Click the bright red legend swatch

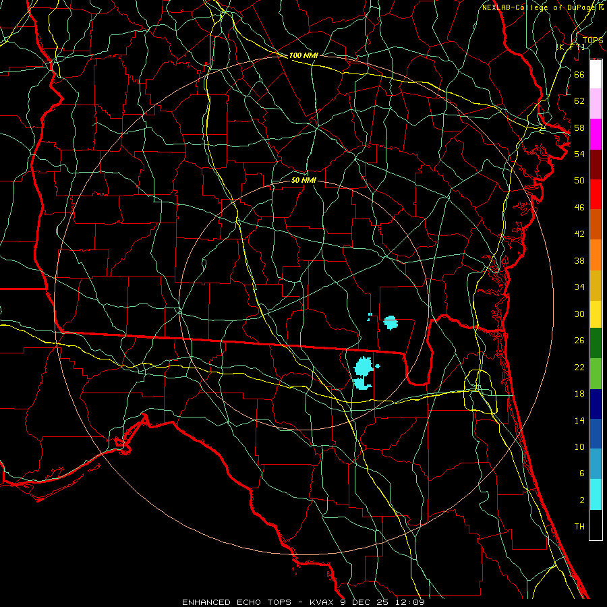click(x=596, y=194)
